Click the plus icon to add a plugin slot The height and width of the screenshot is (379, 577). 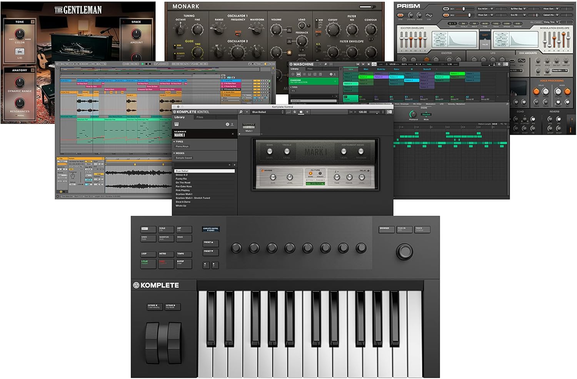pos(307,111)
